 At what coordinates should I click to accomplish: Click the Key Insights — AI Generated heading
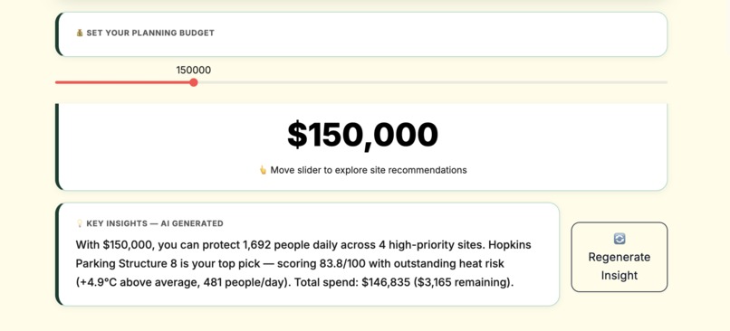(155, 223)
